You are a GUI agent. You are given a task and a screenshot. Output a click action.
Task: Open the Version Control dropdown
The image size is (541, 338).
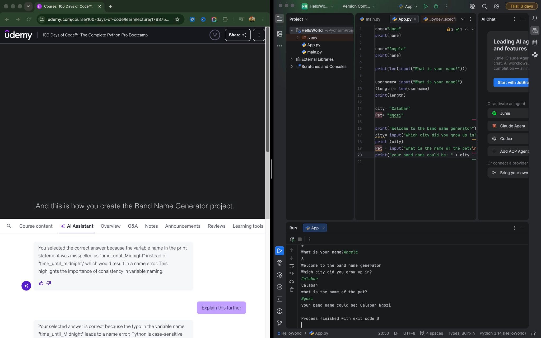[358, 6]
